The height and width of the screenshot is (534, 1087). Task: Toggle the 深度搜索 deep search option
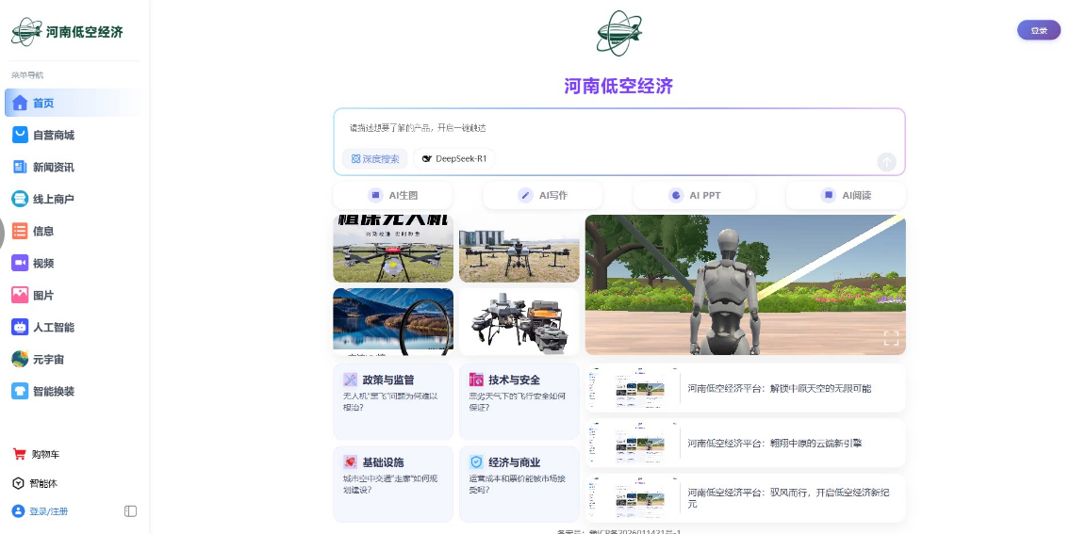coord(375,159)
